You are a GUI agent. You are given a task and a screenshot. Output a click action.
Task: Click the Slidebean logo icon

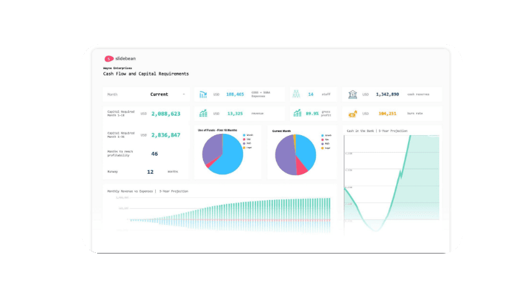[x=109, y=59]
